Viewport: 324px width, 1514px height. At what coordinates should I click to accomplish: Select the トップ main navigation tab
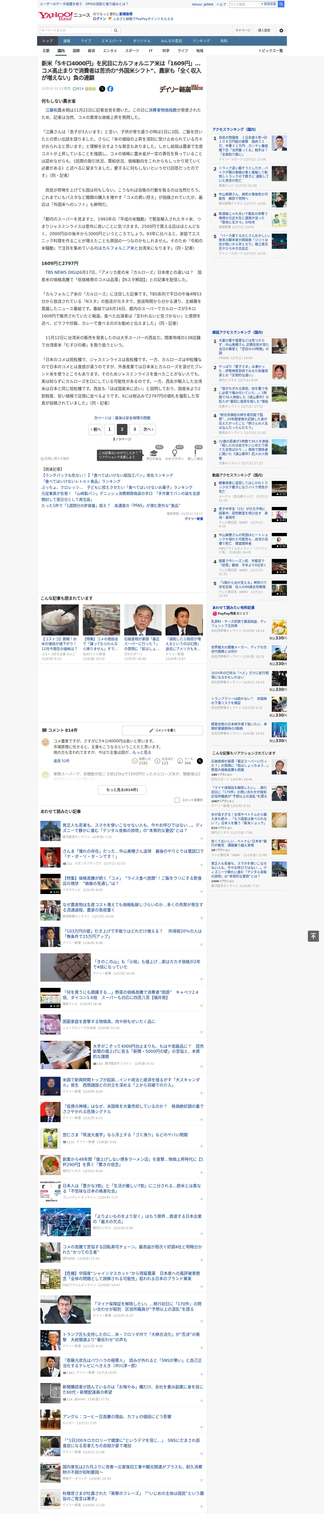point(48,41)
